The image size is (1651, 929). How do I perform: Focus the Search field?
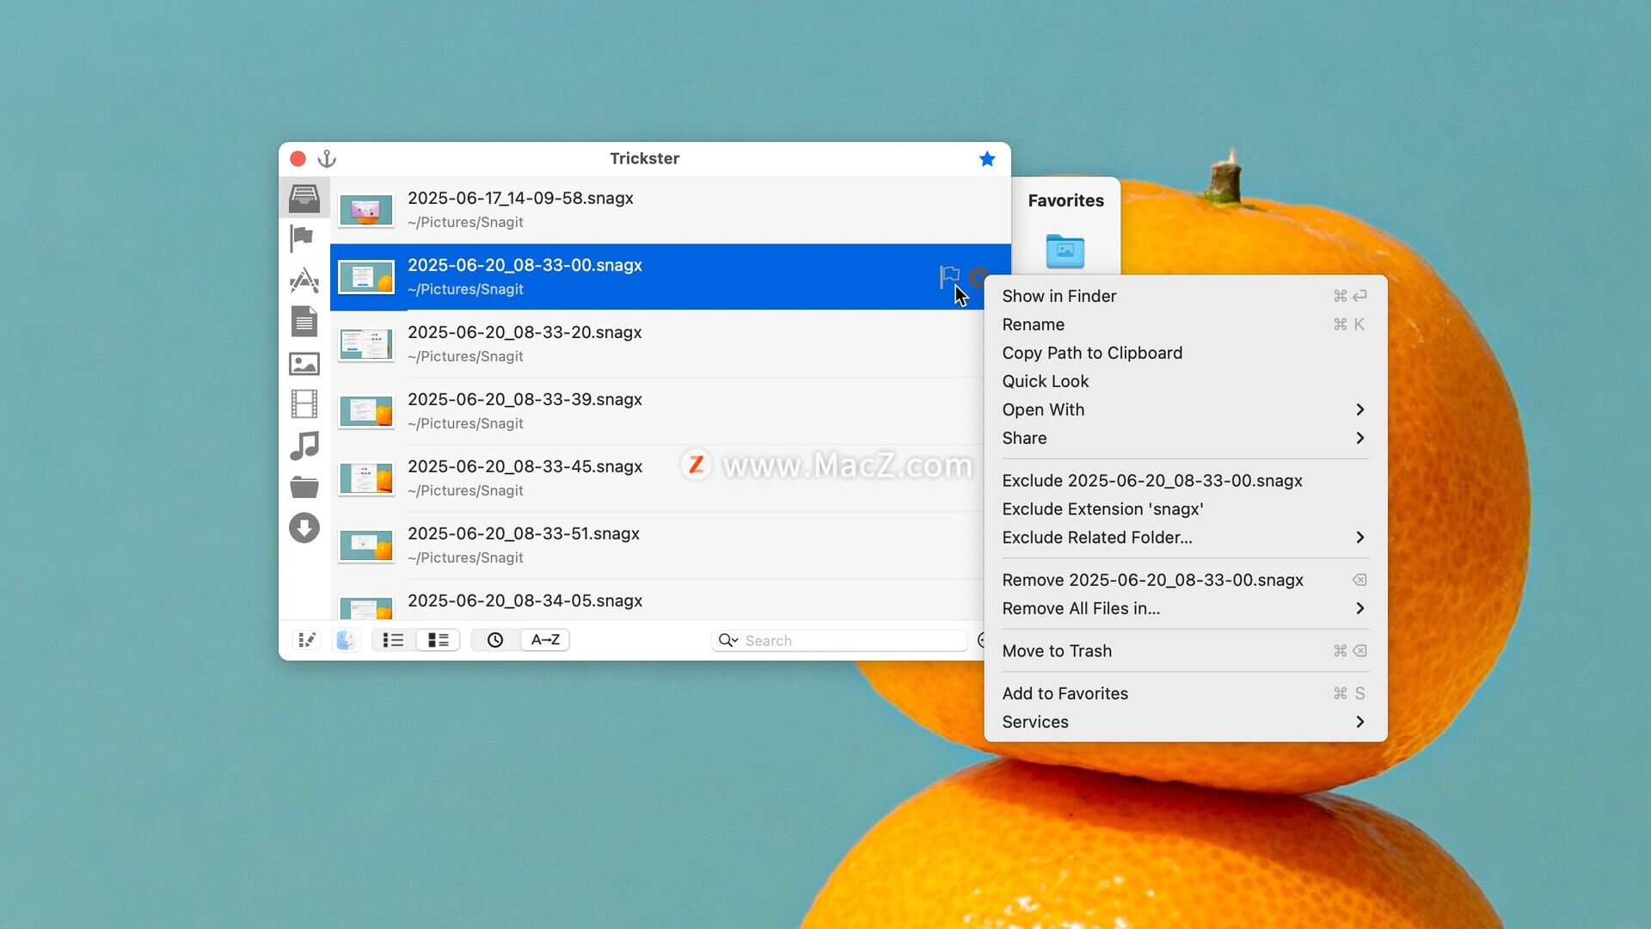pos(839,640)
